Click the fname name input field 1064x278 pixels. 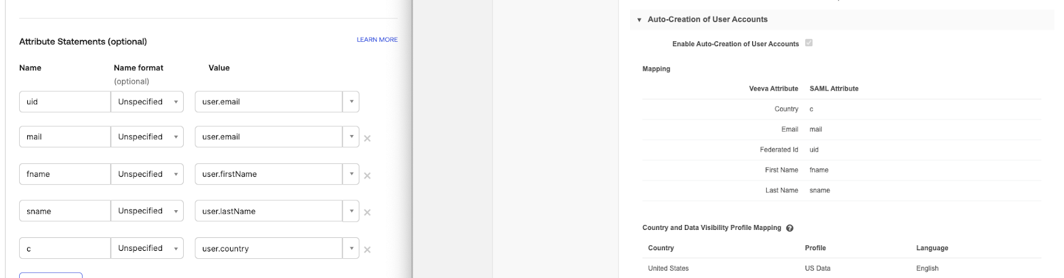(x=65, y=174)
